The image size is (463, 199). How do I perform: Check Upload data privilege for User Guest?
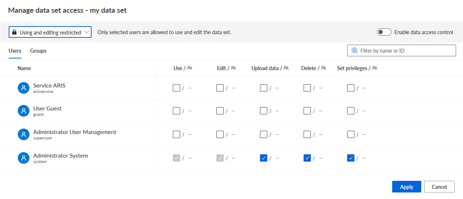(x=264, y=111)
